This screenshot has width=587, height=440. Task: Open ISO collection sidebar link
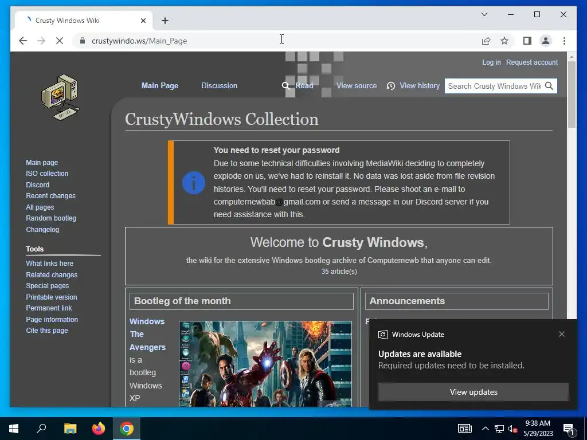47,173
